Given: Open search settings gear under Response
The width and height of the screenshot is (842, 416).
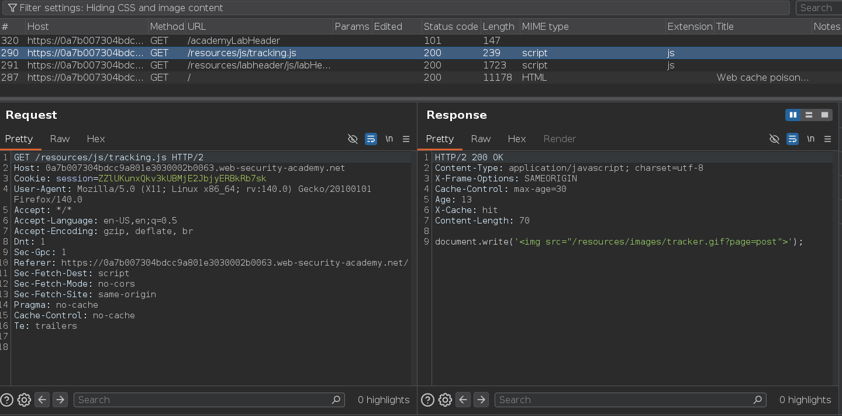Looking at the screenshot, I should [445, 400].
